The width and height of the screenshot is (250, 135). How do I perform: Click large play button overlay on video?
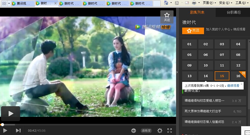pos(11,114)
